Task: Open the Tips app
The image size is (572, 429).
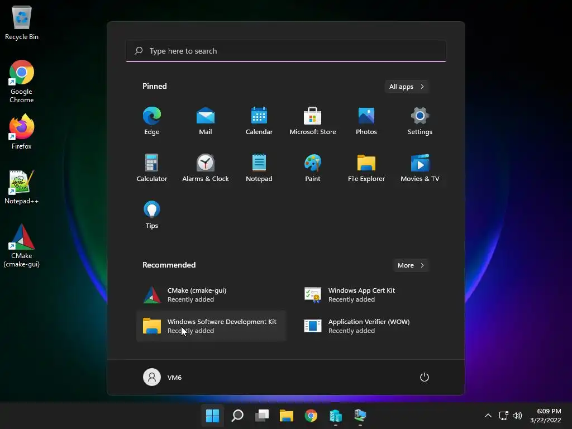Action: pyautogui.click(x=152, y=214)
